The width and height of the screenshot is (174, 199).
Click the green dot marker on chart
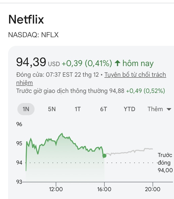tap(104, 156)
